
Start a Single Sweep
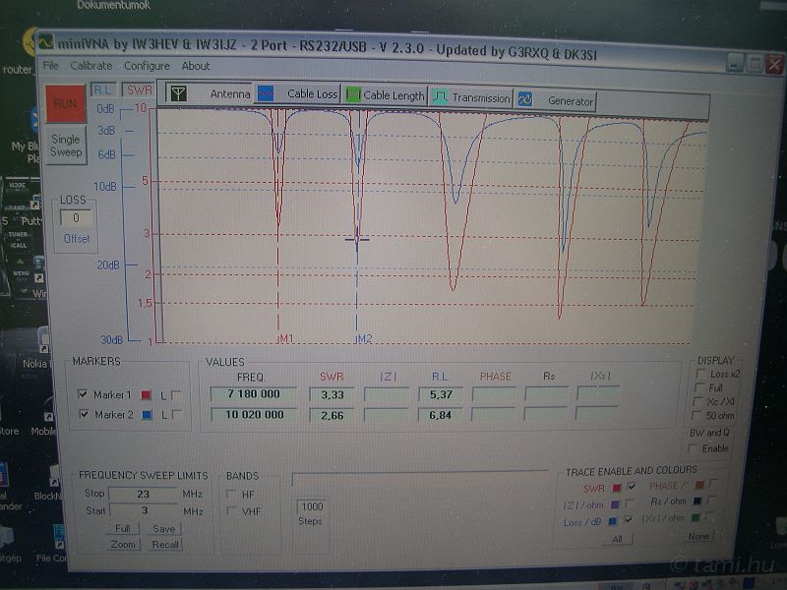click(x=66, y=146)
